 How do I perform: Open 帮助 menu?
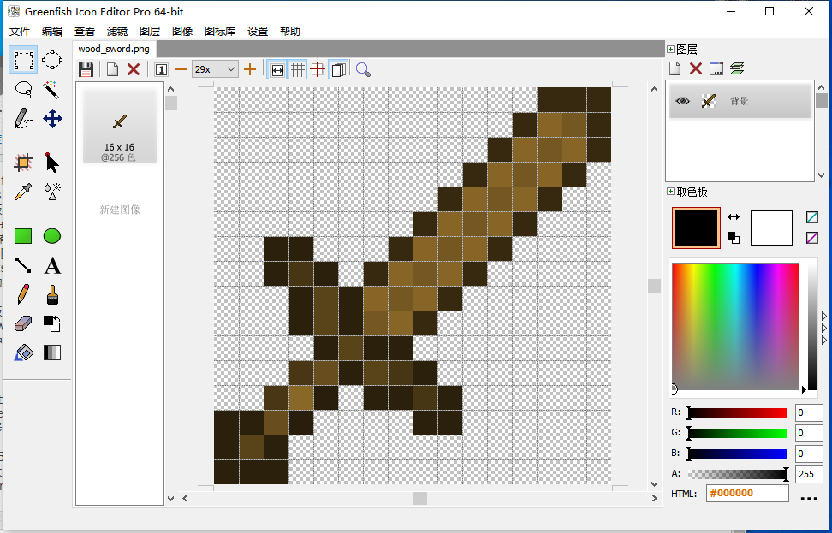tap(289, 32)
